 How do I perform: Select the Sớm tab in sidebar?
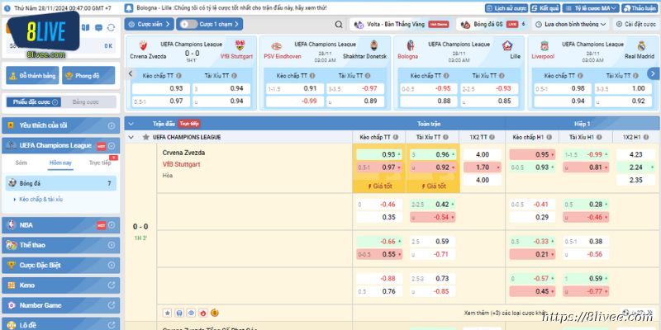[x=21, y=163]
